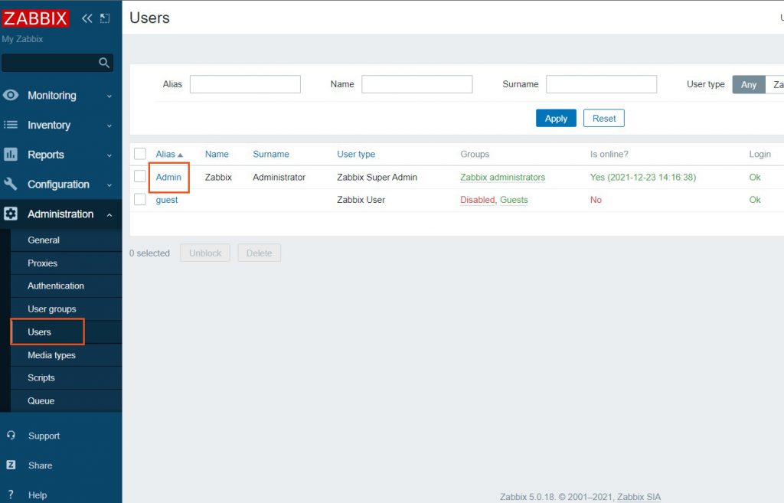Image resolution: width=784 pixels, height=503 pixels.
Task: Click the guest row Ok login status
Action: (x=754, y=200)
